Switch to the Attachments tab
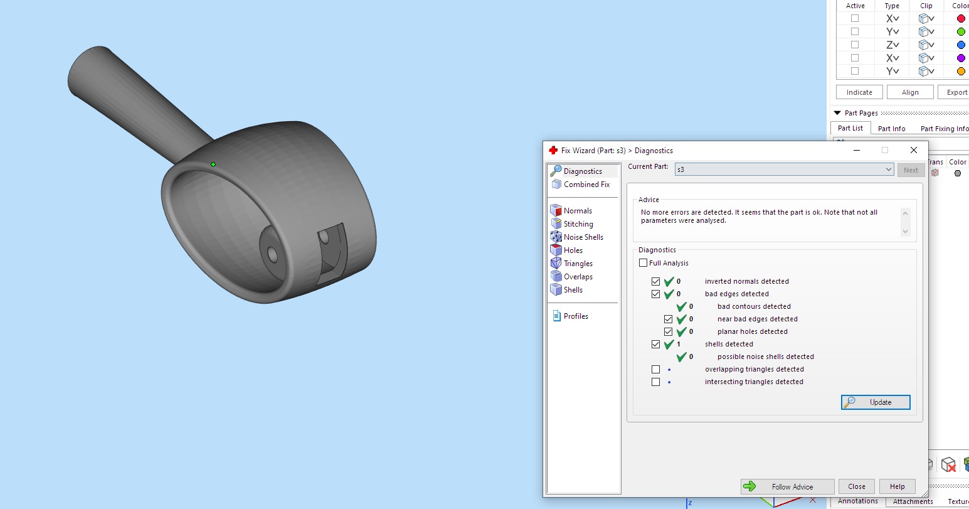The width and height of the screenshot is (969, 509). coord(913,501)
